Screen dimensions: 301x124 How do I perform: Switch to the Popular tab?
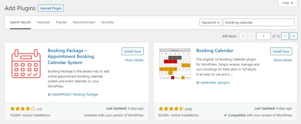(x=62, y=22)
